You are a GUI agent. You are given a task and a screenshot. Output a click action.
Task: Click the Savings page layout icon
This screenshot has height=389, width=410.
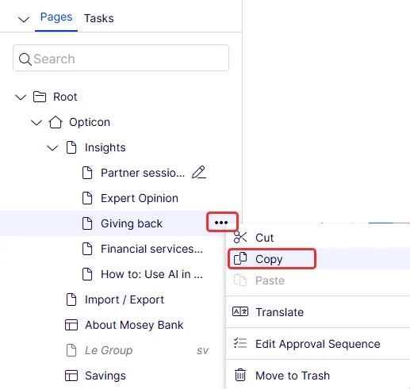point(71,376)
